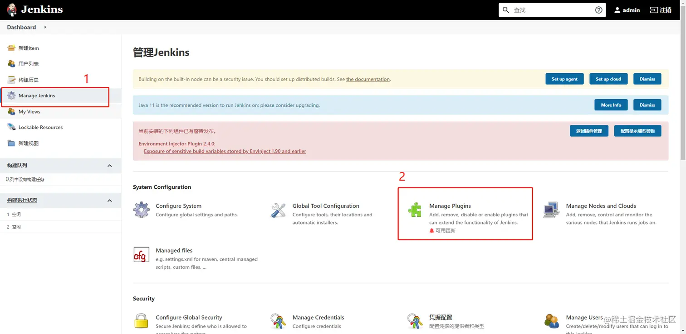Image resolution: width=686 pixels, height=334 pixels.
Task: Click the Configure Global Security padlock icon
Action: click(141, 321)
